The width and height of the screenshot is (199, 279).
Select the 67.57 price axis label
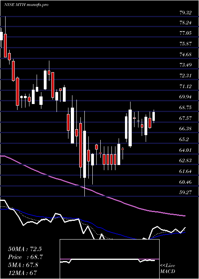185,118
